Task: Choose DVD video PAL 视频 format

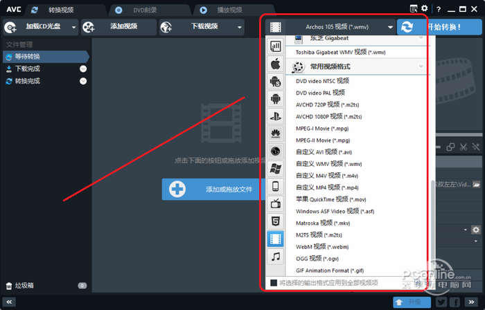Action: click(x=320, y=93)
